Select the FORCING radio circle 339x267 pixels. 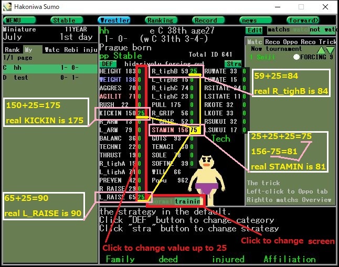tap(296, 57)
